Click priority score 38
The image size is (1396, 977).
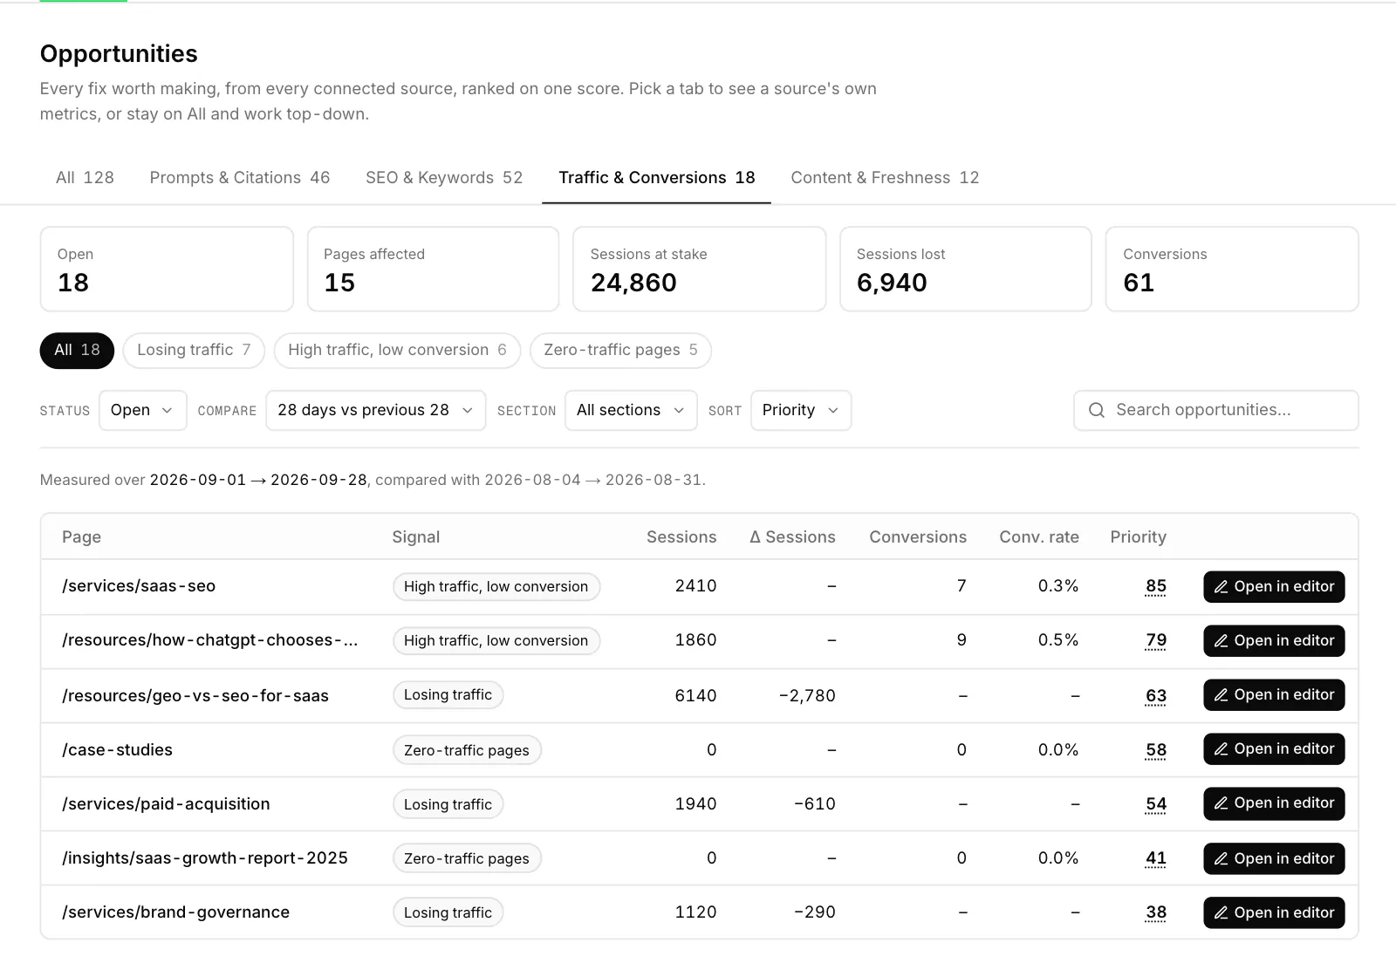(x=1155, y=912)
